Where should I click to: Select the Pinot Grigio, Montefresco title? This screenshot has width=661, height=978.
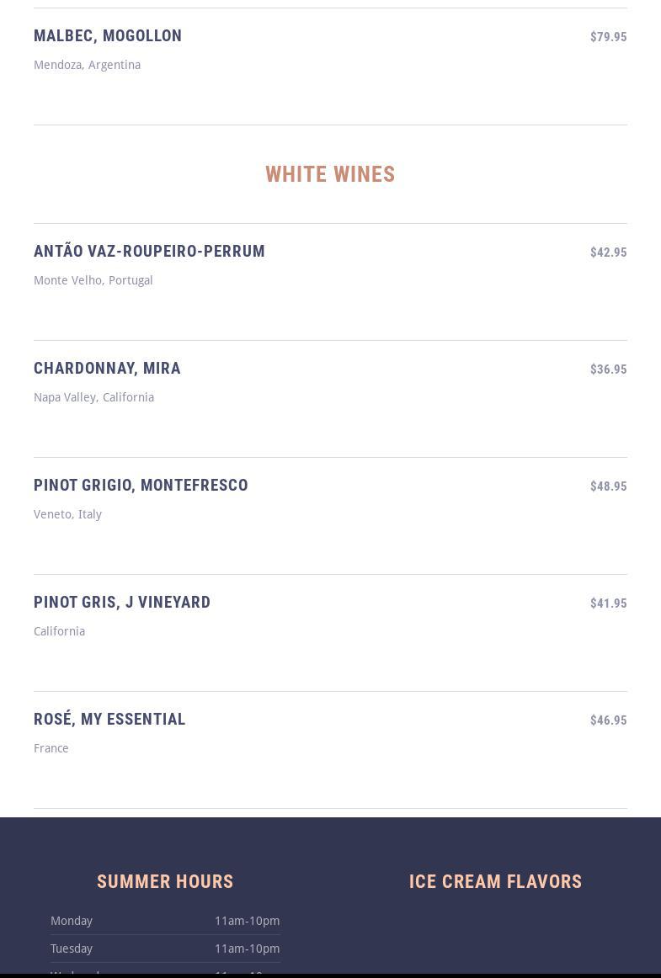141,486
